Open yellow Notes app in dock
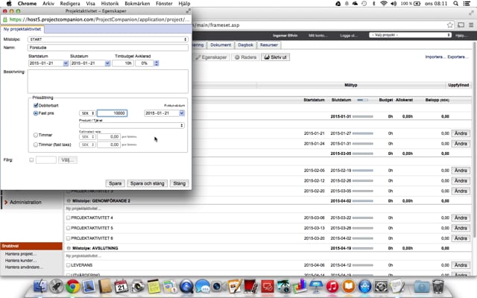The height and width of the screenshot is (298, 477). (x=154, y=286)
